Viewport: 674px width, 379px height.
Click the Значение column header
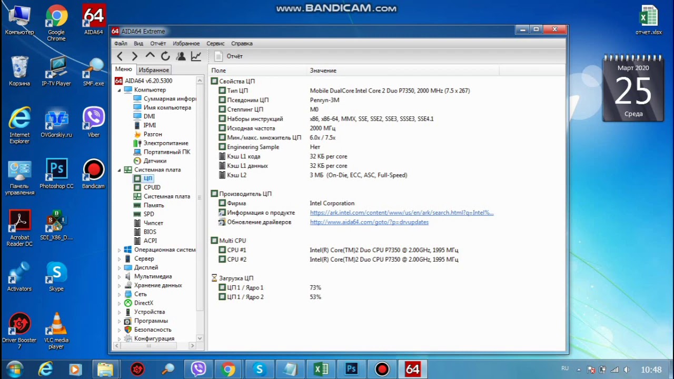[403, 71]
